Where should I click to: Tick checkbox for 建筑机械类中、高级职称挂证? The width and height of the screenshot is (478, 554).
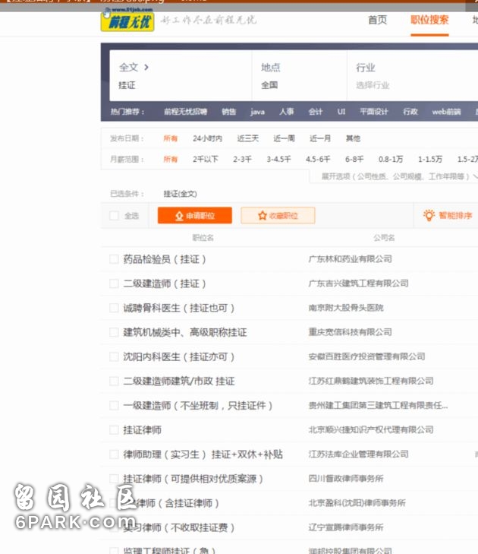(114, 332)
